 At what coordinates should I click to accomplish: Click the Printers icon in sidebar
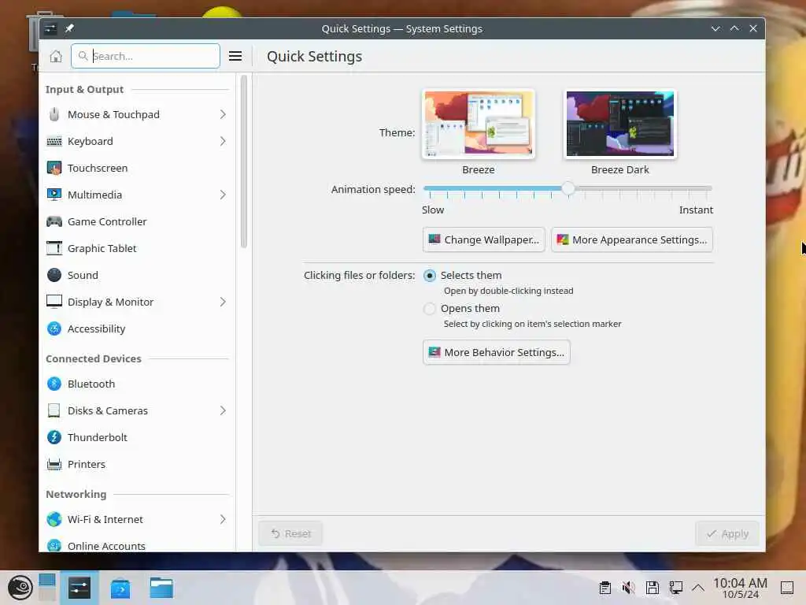point(54,464)
